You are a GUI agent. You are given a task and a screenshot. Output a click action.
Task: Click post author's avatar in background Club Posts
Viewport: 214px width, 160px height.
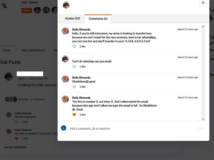click(x=9, y=76)
